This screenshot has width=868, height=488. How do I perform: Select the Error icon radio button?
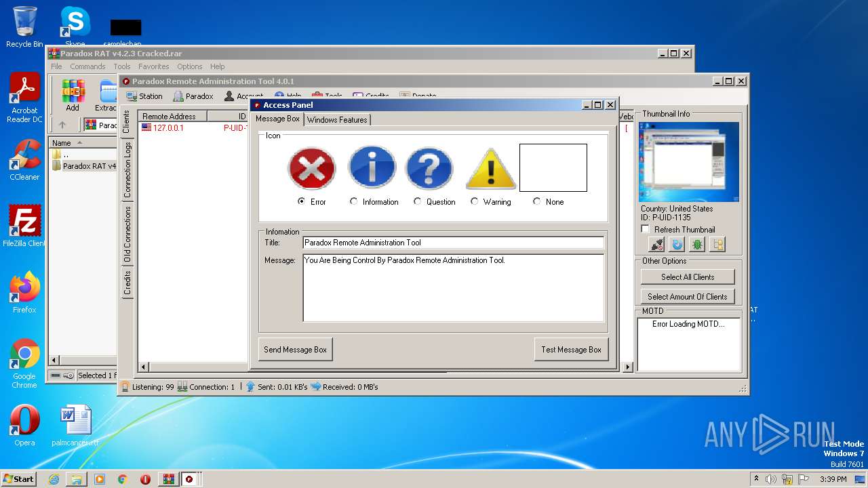pos(302,201)
